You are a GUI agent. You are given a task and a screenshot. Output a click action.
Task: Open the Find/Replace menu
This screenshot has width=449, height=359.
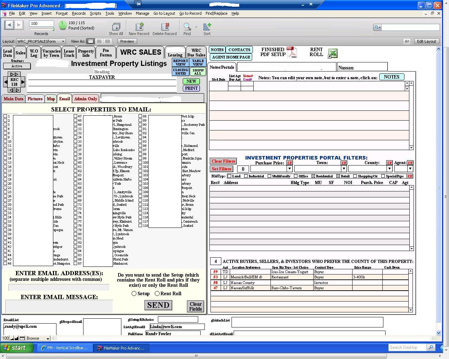(216, 13)
